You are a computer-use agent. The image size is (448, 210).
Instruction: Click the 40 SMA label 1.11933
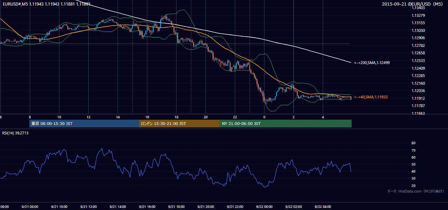371,97
